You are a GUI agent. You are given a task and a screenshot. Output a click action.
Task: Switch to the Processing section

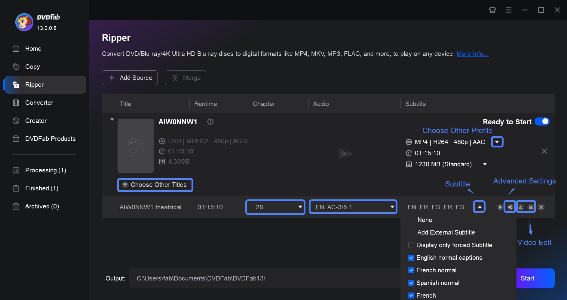45,170
